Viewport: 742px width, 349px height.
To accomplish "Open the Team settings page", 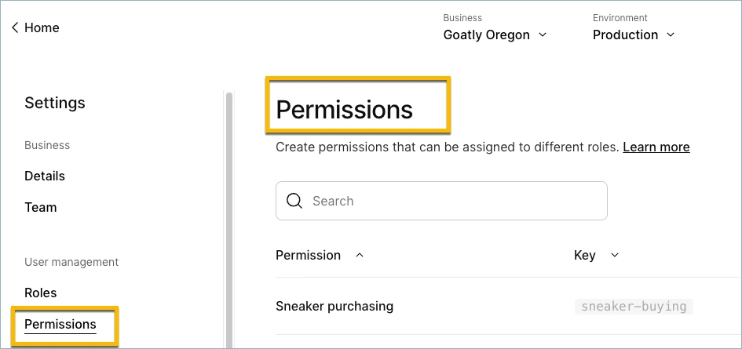I will (x=41, y=207).
